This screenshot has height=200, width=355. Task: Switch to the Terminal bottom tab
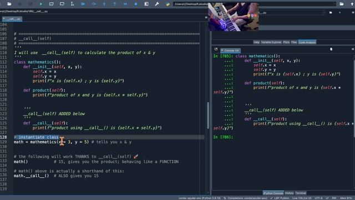(x=301, y=193)
